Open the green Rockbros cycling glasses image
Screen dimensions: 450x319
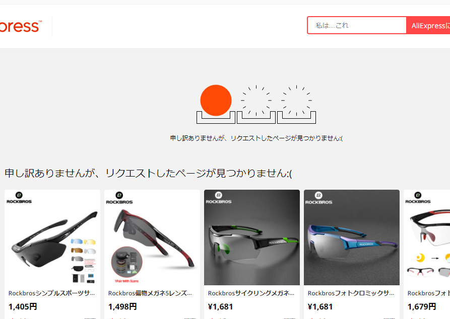(x=251, y=237)
